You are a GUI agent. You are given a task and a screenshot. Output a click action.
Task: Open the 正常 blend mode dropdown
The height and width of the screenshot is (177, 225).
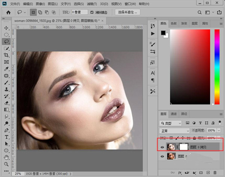175,130
